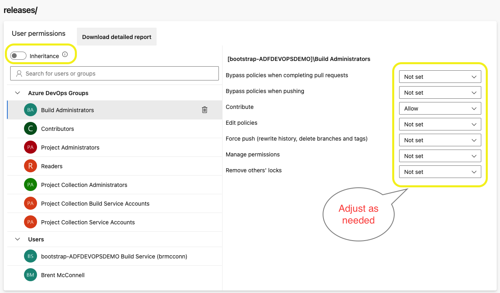This screenshot has width=500, height=293.
Task: Click the Project Administrators avatar icon
Action: [x=31, y=147]
